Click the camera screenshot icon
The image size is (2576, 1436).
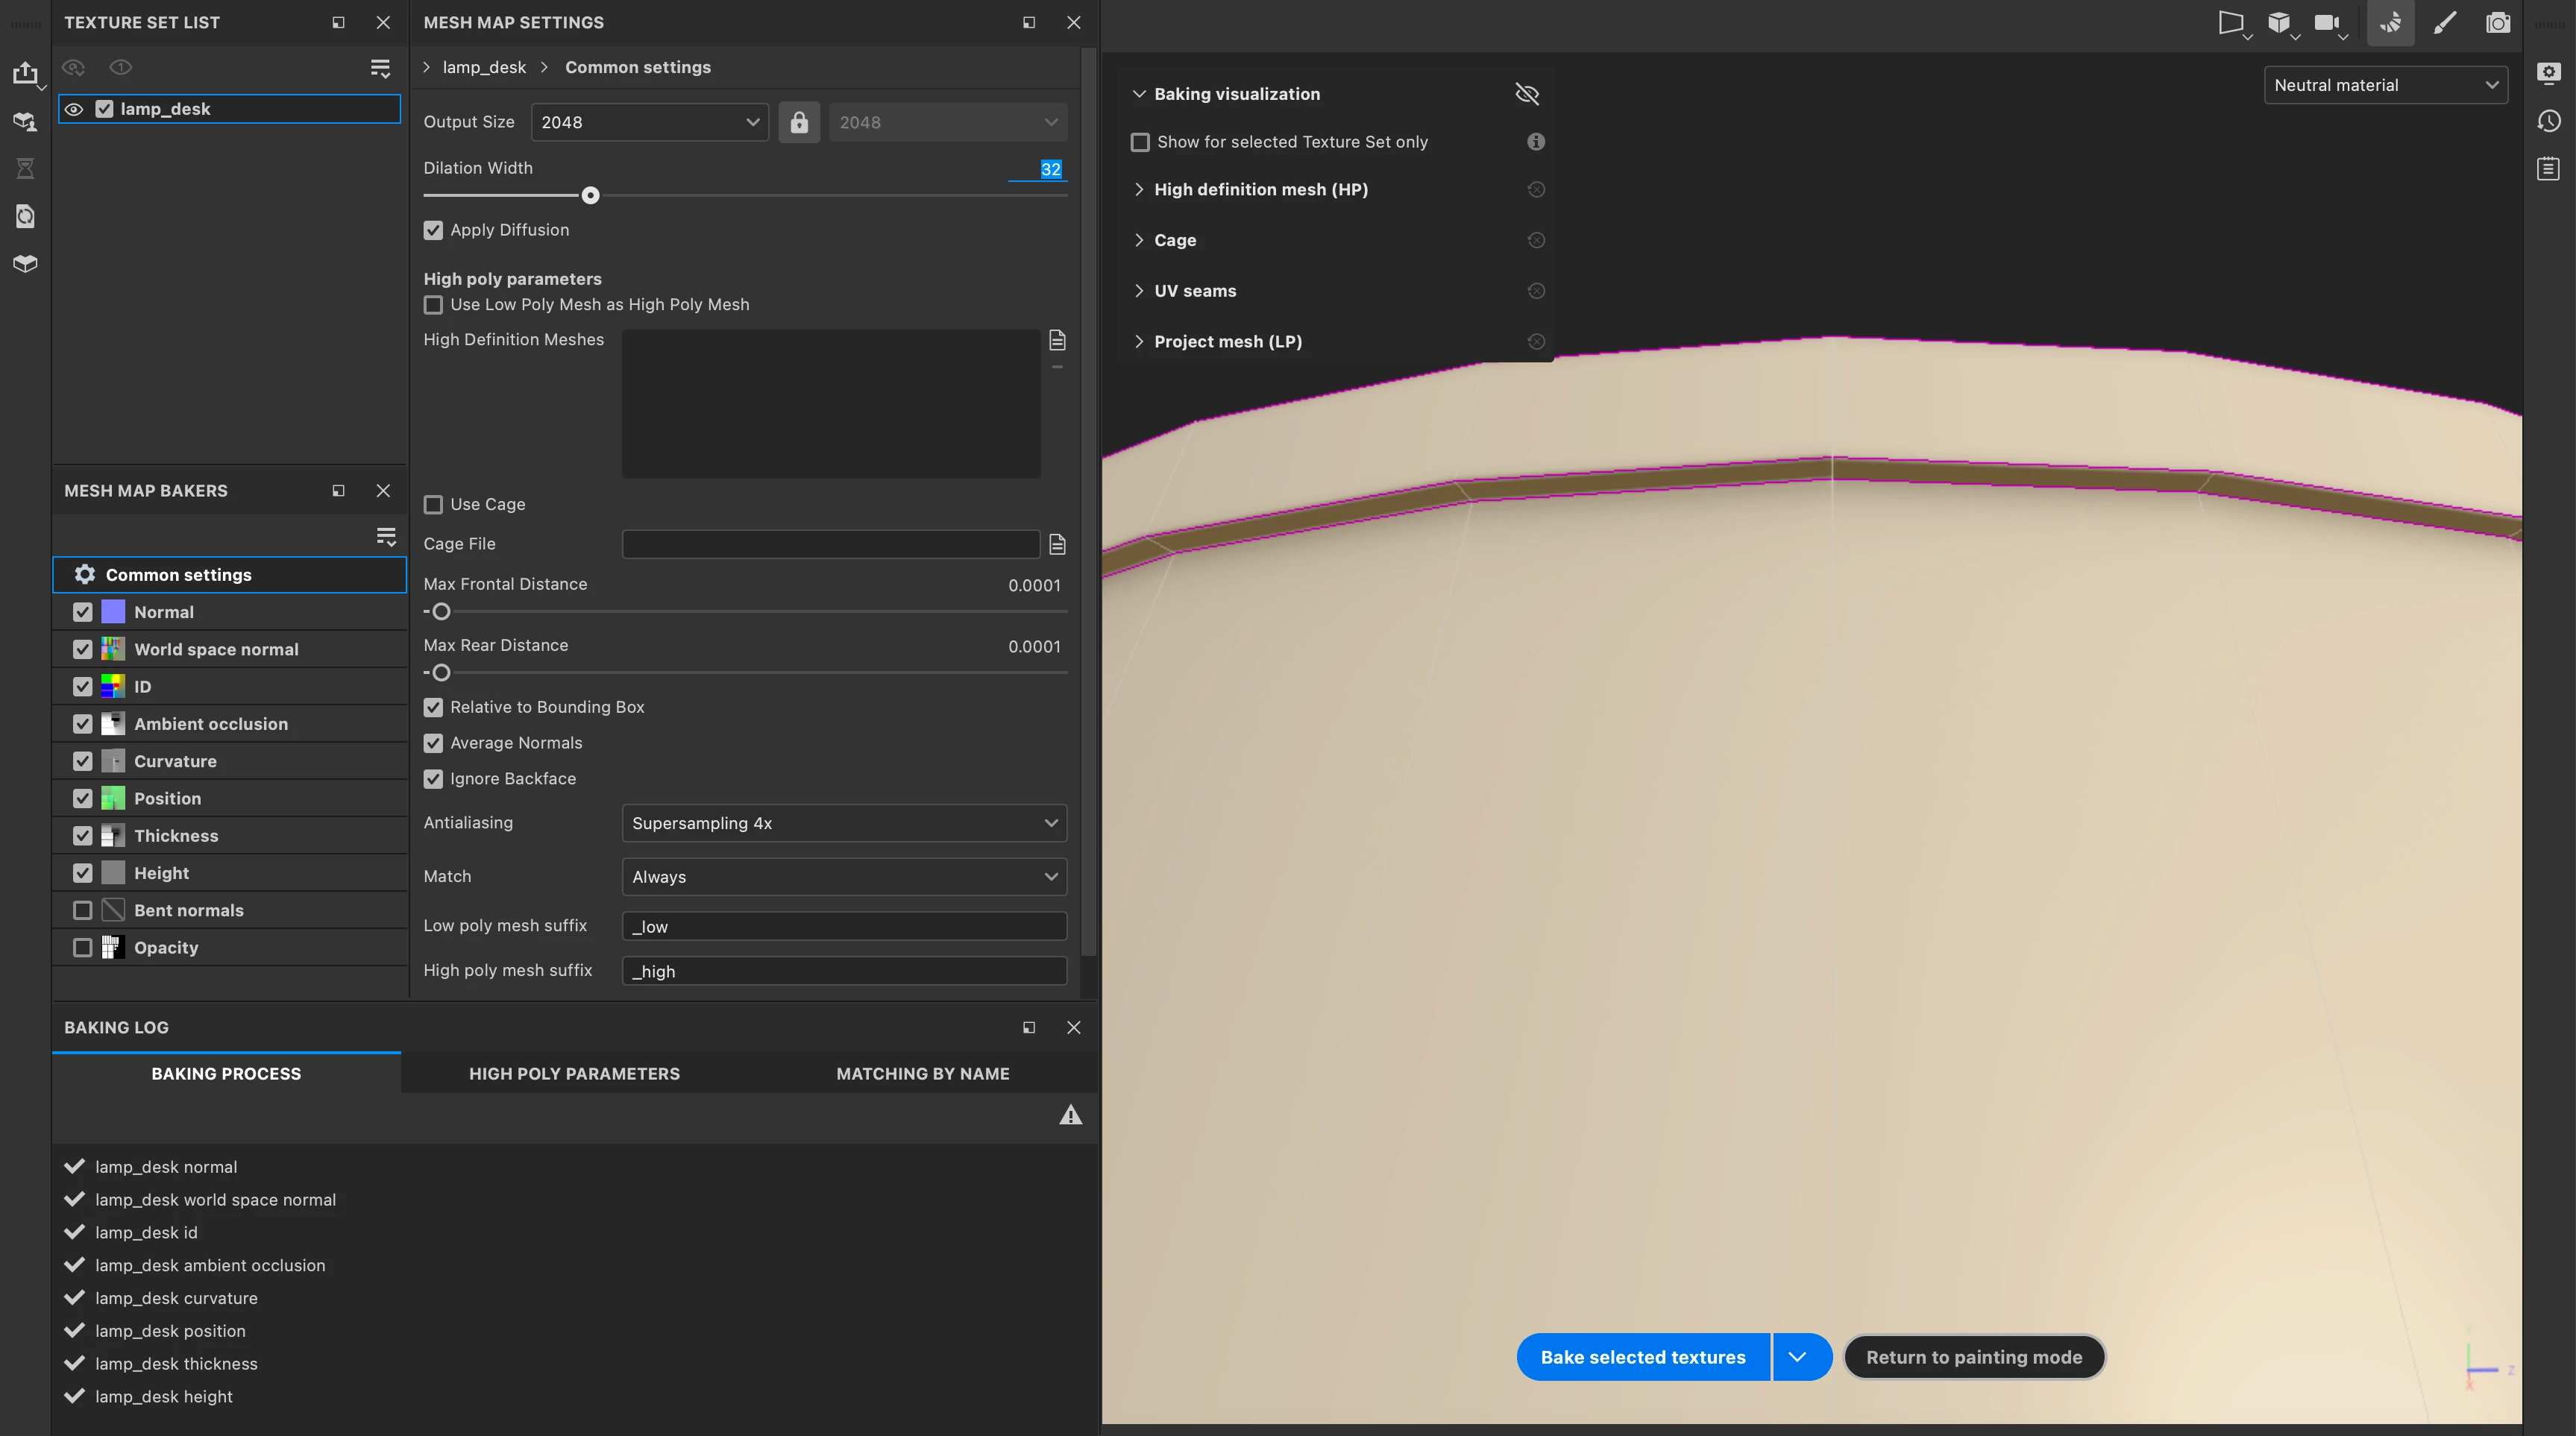2497,23
